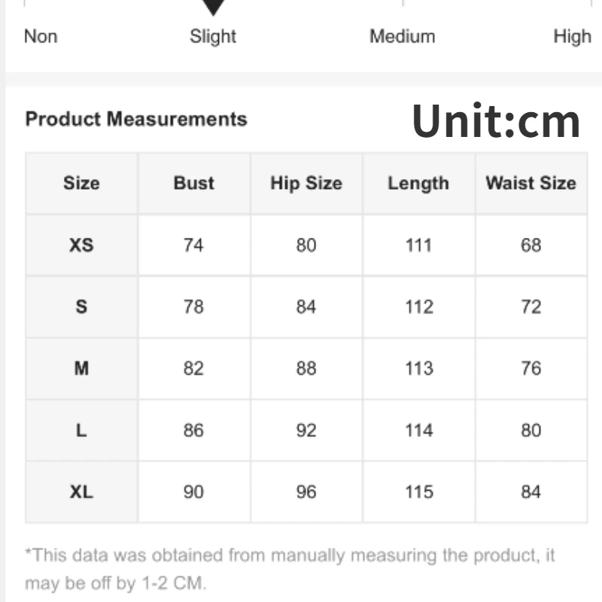Click the 'Waist Size' column header
The width and height of the screenshot is (602, 602).
[x=531, y=183]
